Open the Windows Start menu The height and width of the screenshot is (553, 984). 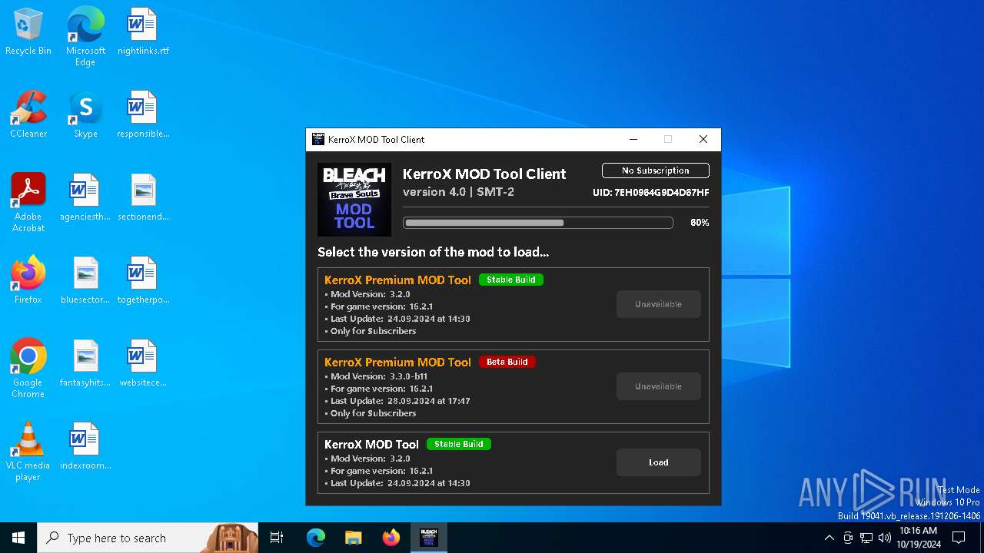coord(18,538)
